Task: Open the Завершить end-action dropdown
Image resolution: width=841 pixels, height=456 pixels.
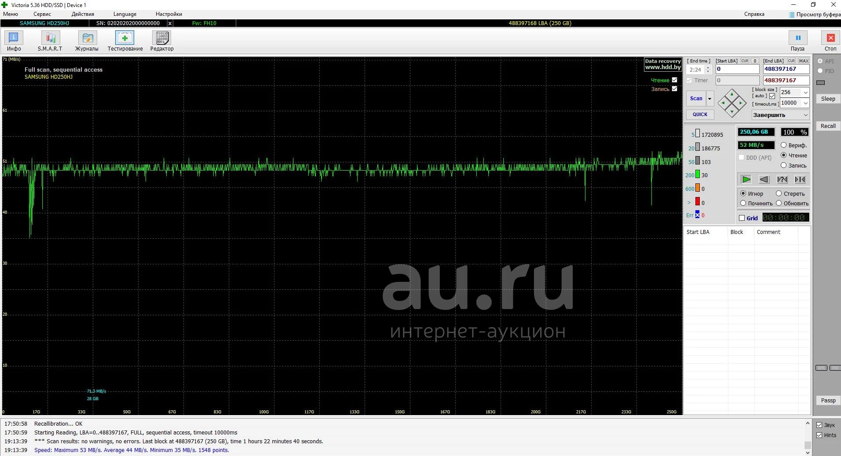Action: pyautogui.click(x=781, y=115)
